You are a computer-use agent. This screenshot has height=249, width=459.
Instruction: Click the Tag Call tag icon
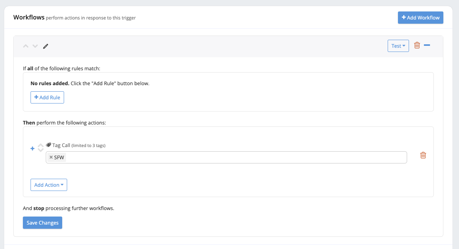(x=48, y=145)
